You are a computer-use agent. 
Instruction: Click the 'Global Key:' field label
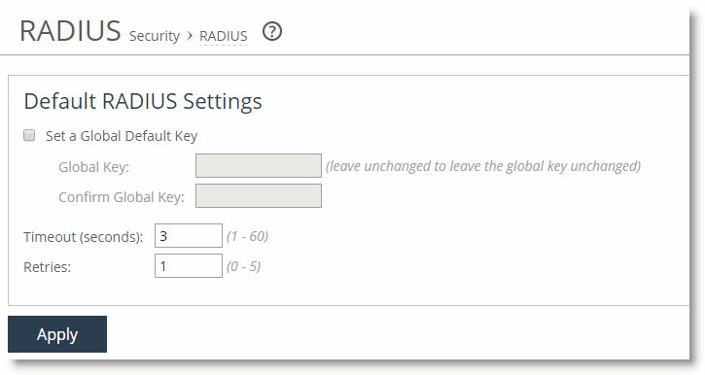coord(93,167)
